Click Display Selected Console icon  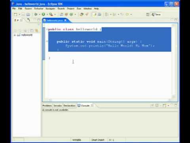[x=157, y=106]
